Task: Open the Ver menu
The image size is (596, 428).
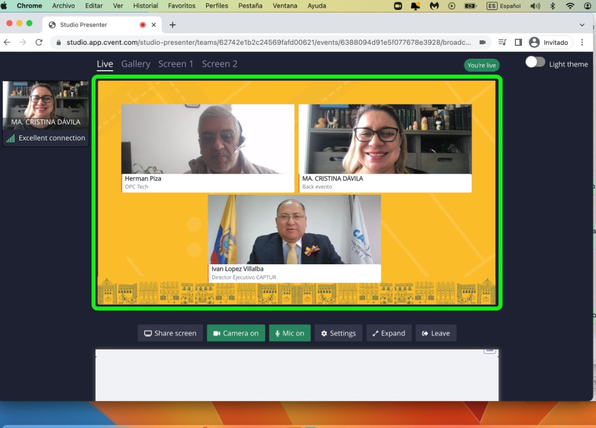Action: tap(118, 6)
